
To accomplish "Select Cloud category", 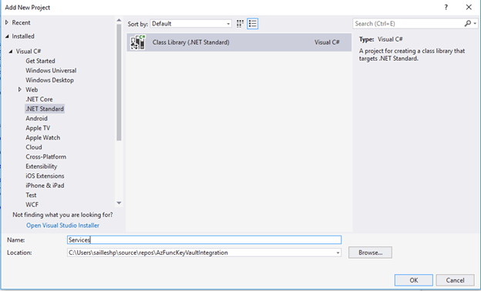I will [34, 147].
